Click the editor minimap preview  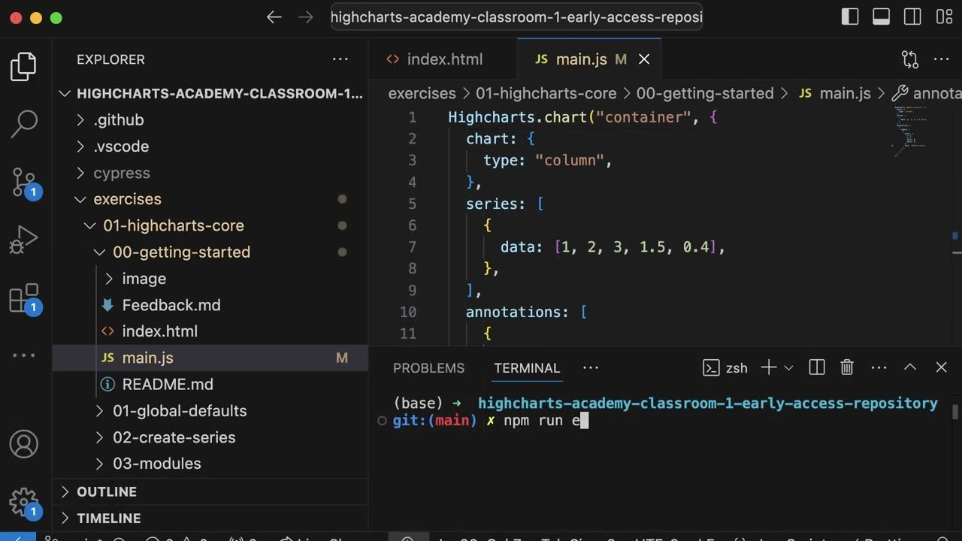click(x=909, y=131)
